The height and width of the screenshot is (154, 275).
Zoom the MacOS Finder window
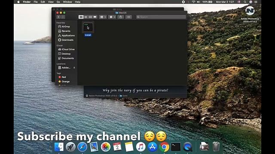coord(64,13)
